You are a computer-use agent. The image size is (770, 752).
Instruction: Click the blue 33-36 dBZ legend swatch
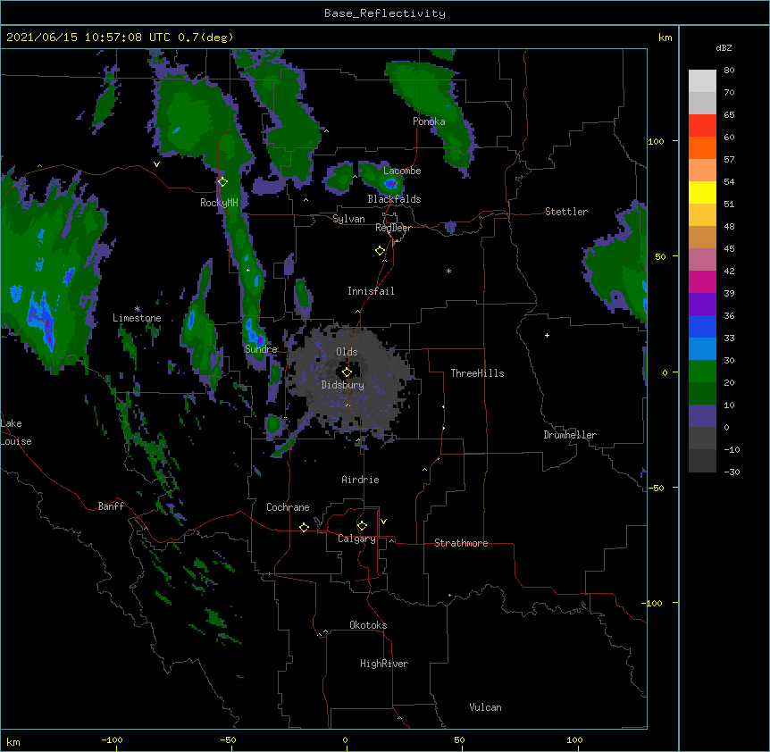click(702, 326)
